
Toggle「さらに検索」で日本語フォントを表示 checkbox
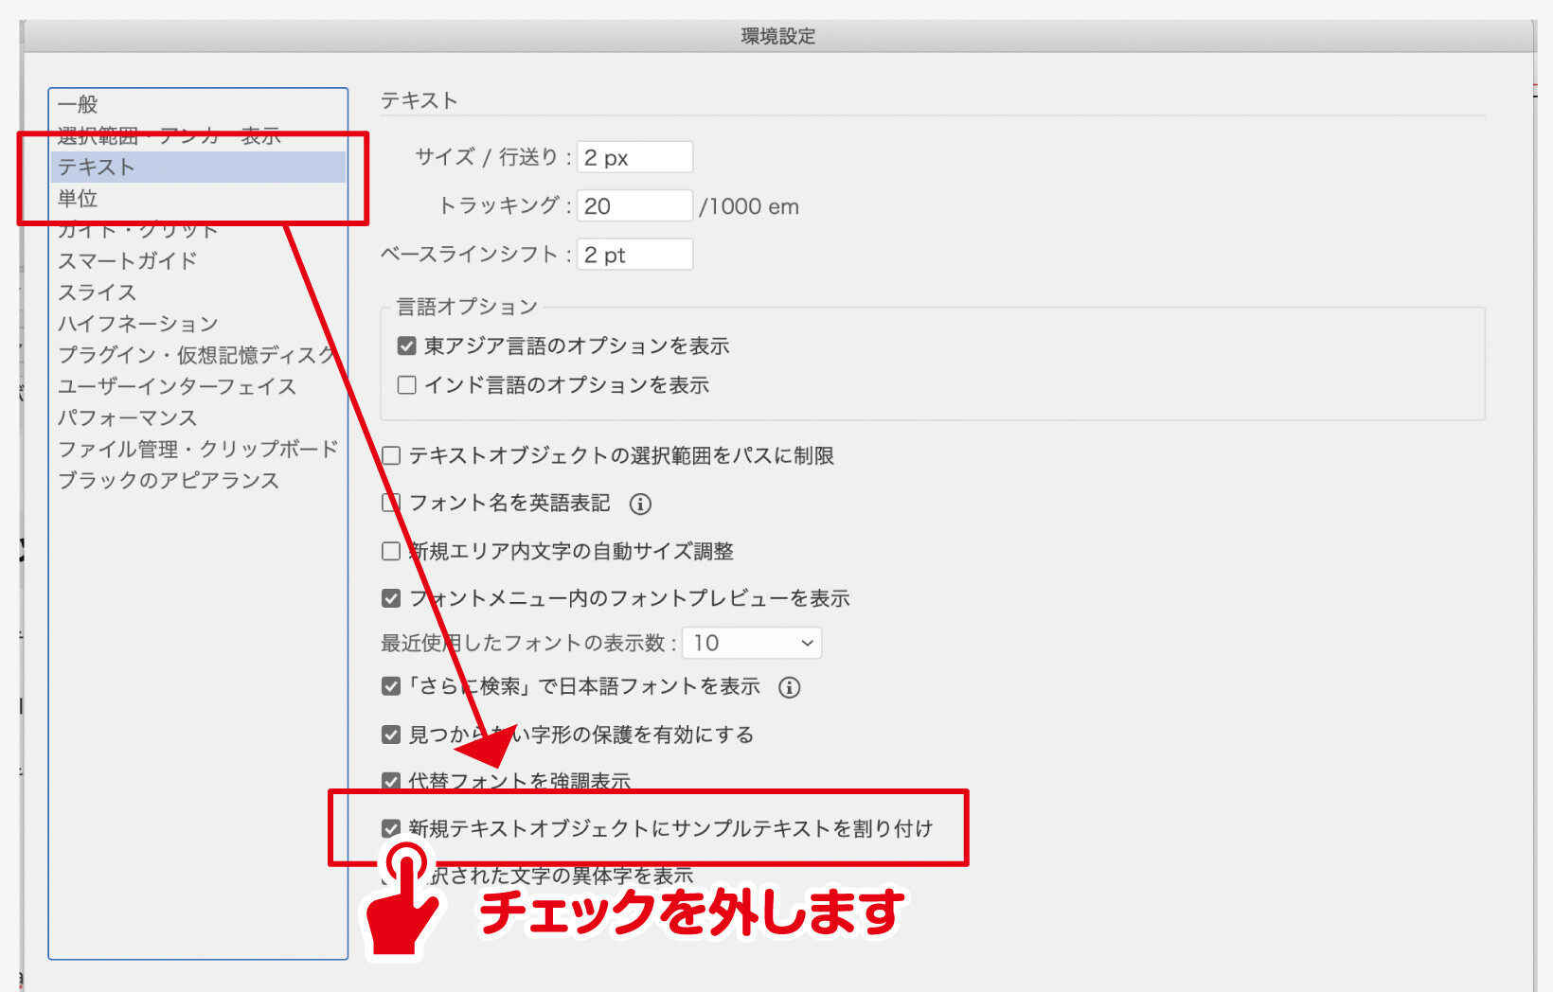(391, 686)
